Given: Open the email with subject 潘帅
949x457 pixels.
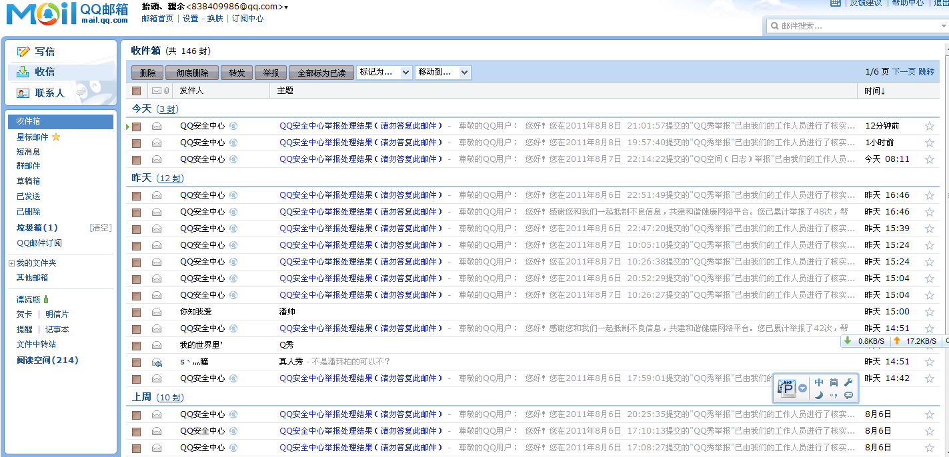Looking at the screenshot, I should (x=287, y=312).
